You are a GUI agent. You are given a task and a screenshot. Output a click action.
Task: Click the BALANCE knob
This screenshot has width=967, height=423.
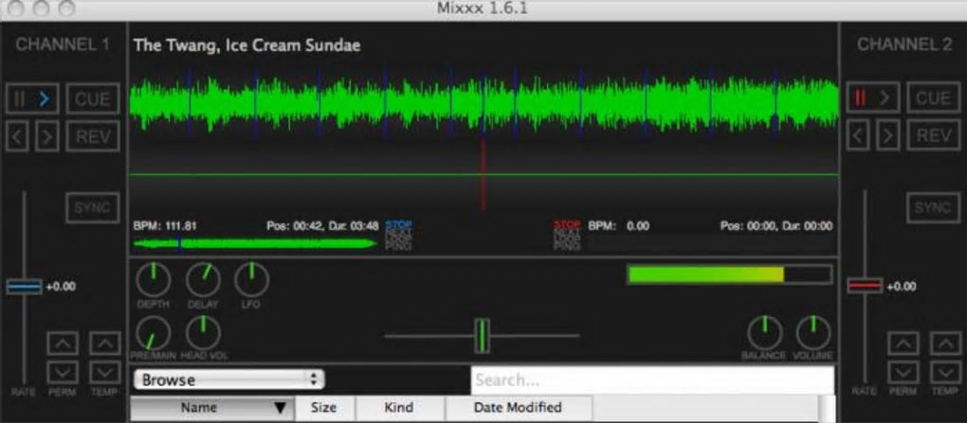coord(765,332)
